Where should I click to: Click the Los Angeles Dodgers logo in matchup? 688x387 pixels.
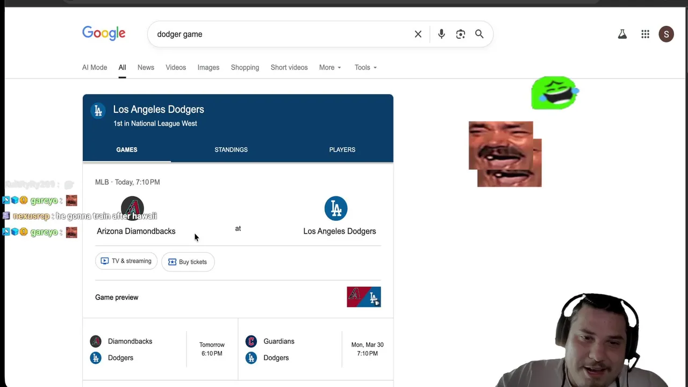click(336, 209)
